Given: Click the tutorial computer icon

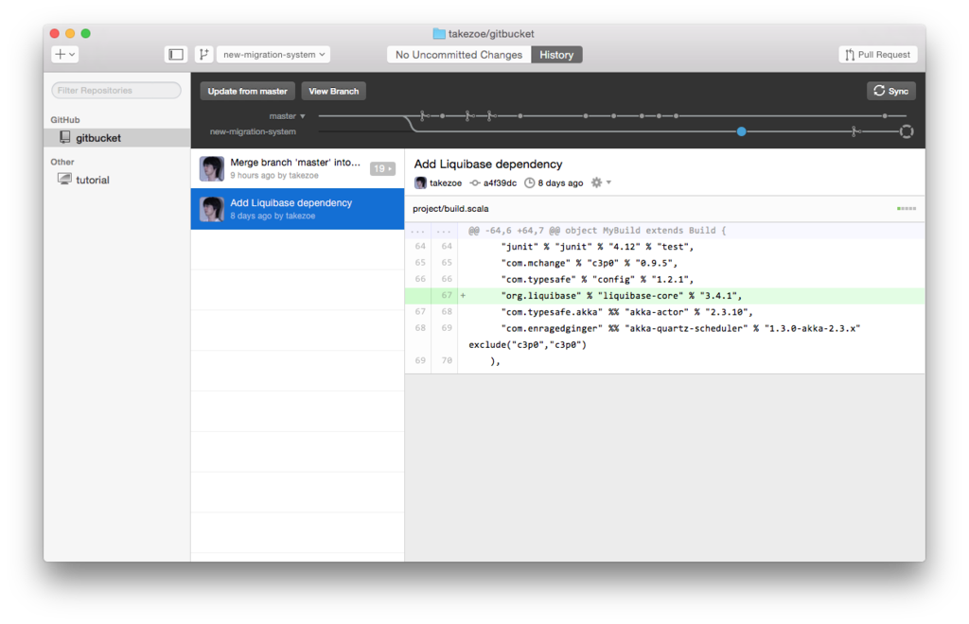Looking at the screenshot, I should pos(64,179).
